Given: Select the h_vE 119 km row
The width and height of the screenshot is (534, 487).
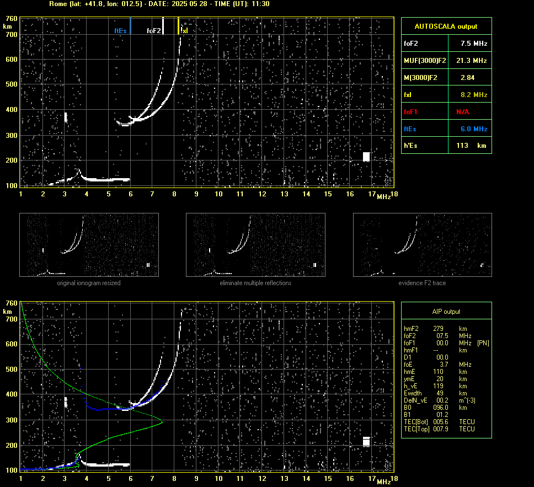Looking at the screenshot, I should (436, 386).
